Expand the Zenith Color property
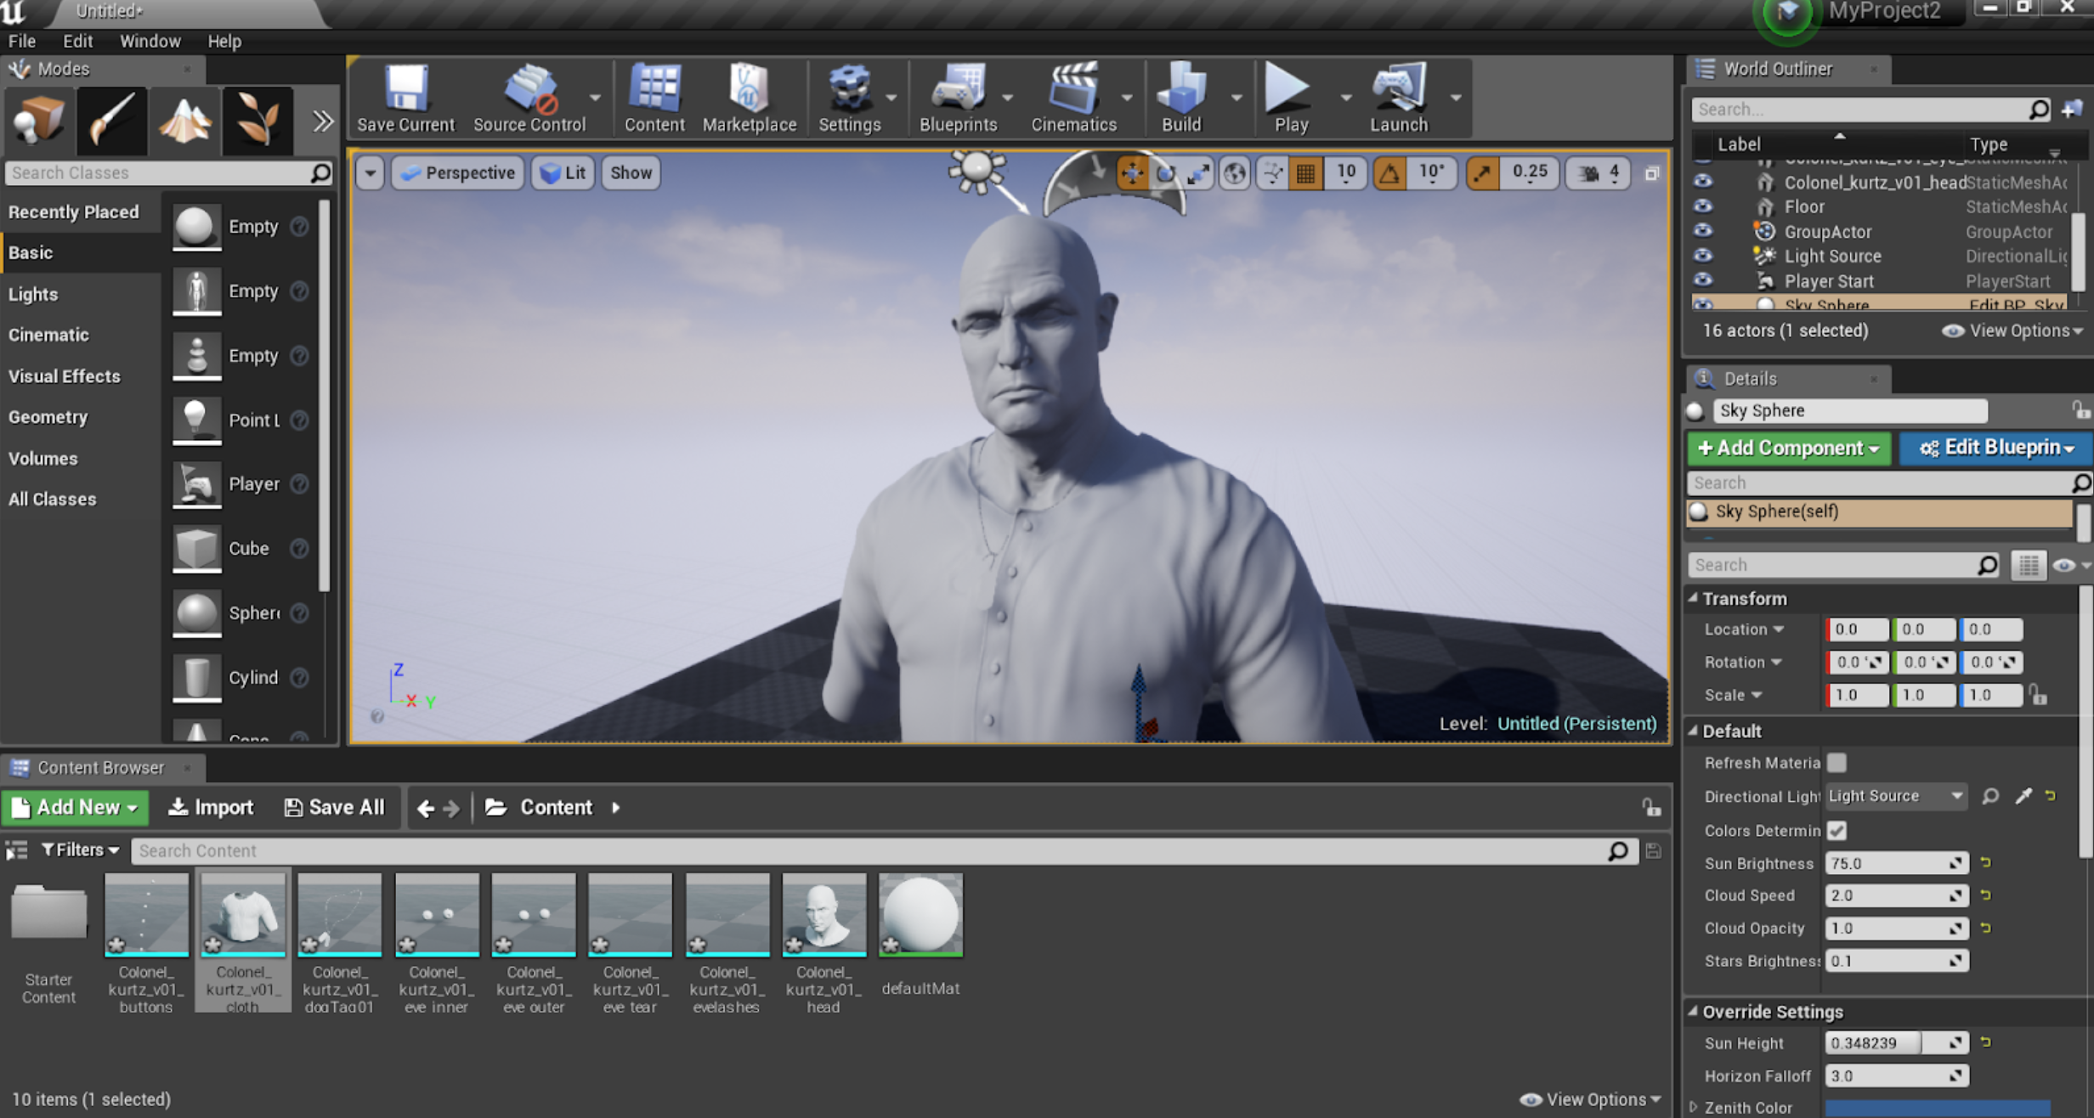 click(x=1693, y=1107)
